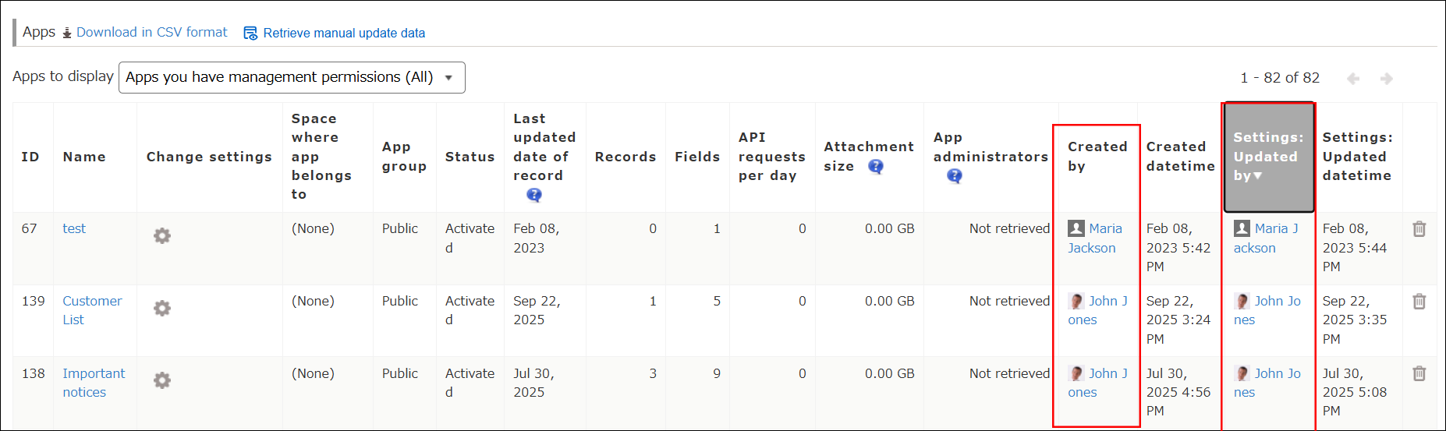Expand the Apps to display dropdown
Viewport: 1446px width, 431px height.
[x=292, y=77]
